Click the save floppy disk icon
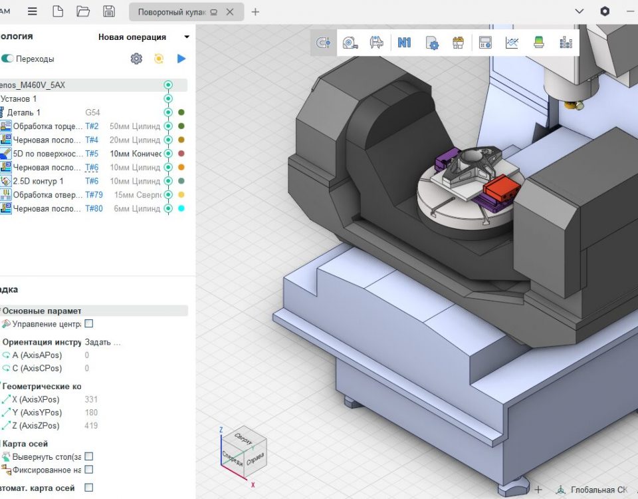The image size is (638, 499). (109, 11)
